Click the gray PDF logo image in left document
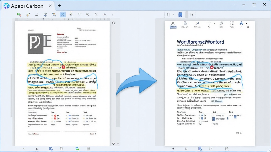271x152 pixels. point(39,44)
